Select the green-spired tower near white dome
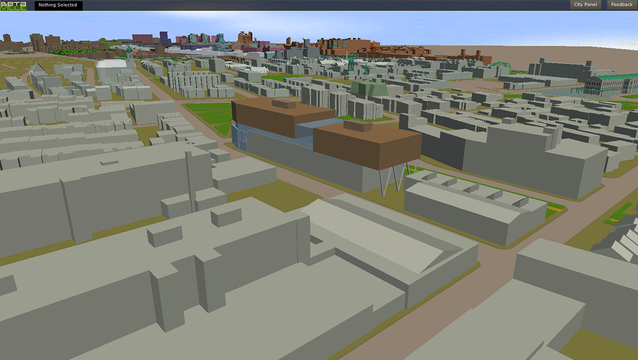This screenshot has width=638, height=360. click(129, 53)
